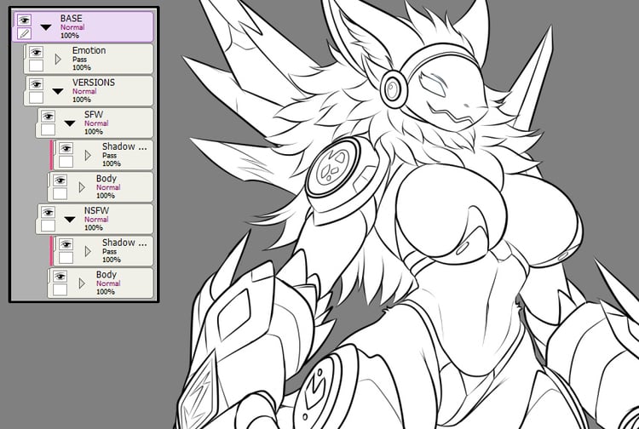639x429 pixels.
Task: Tick the empty box under SFW's eye icon
Action: click(x=48, y=129)
